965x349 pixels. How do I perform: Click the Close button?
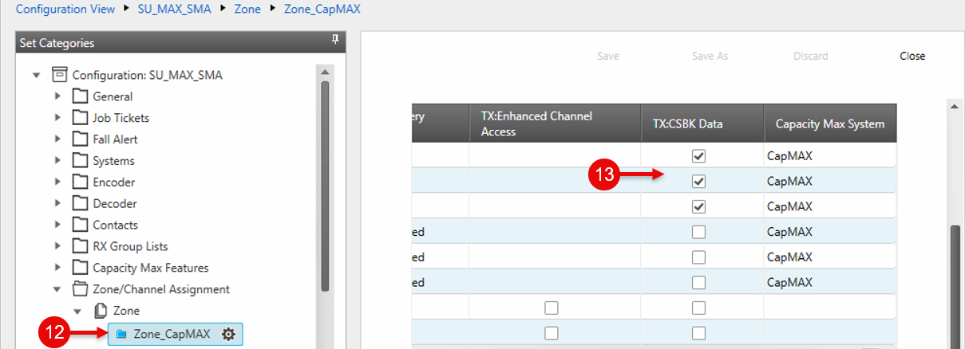pyautogui.click(x=912, y=56)
